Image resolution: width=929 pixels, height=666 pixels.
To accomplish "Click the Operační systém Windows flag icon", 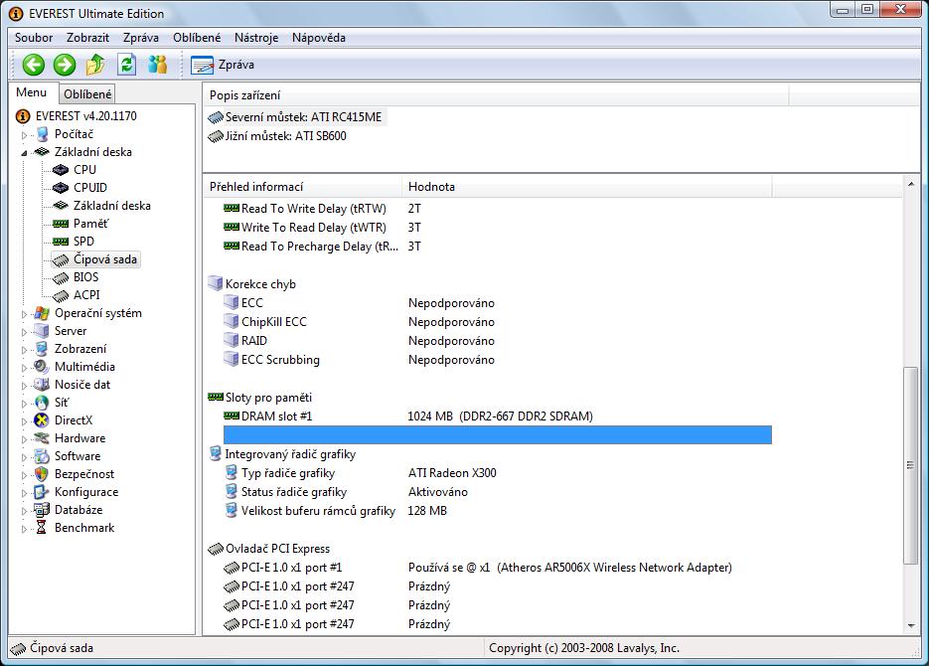I will coord(42,313).
